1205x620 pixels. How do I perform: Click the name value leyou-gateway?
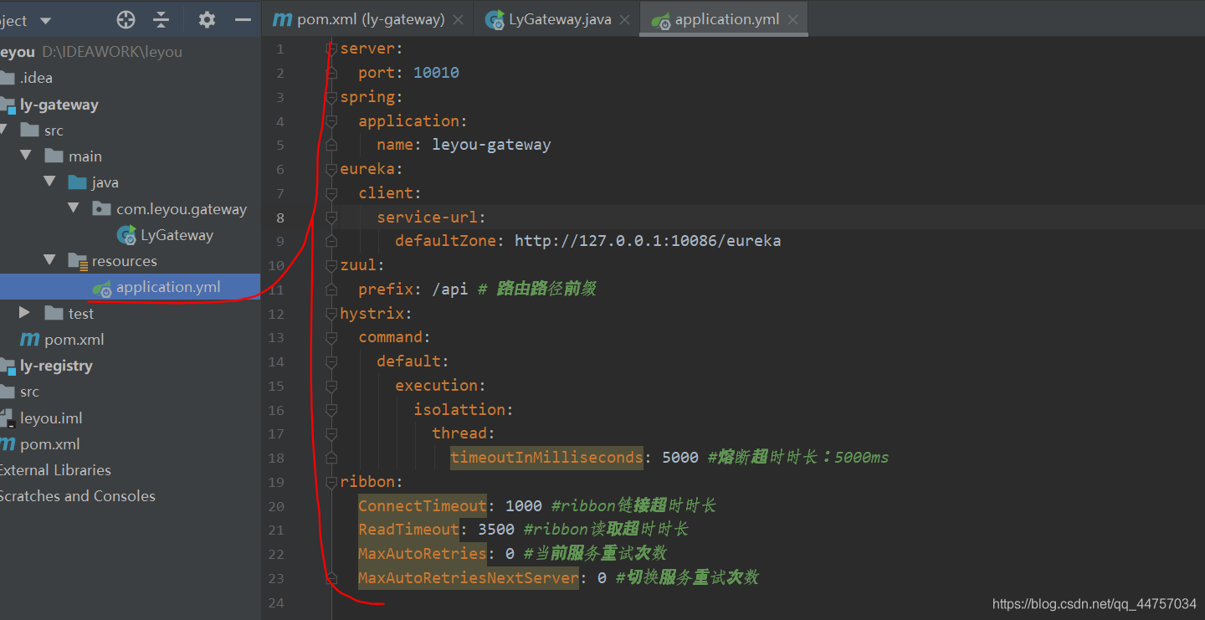(x=491, y=145)
